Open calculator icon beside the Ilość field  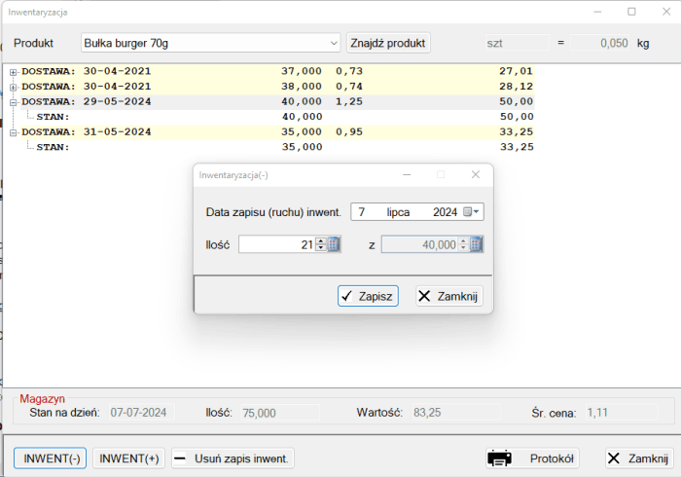click(334, 244)
